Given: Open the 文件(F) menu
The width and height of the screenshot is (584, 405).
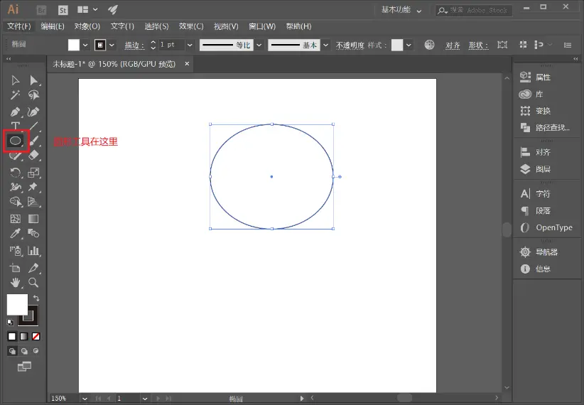Looking at the screenshot, I should click(19, 26).
